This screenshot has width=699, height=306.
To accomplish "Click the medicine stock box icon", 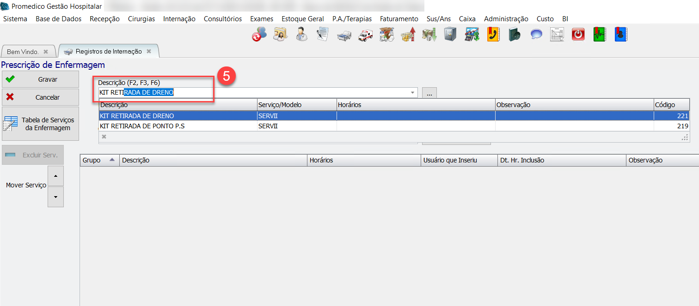I will coord(386,35).
